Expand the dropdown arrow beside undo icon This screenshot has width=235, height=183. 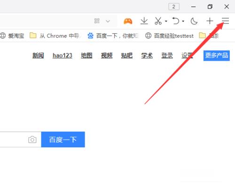(183, 21)
